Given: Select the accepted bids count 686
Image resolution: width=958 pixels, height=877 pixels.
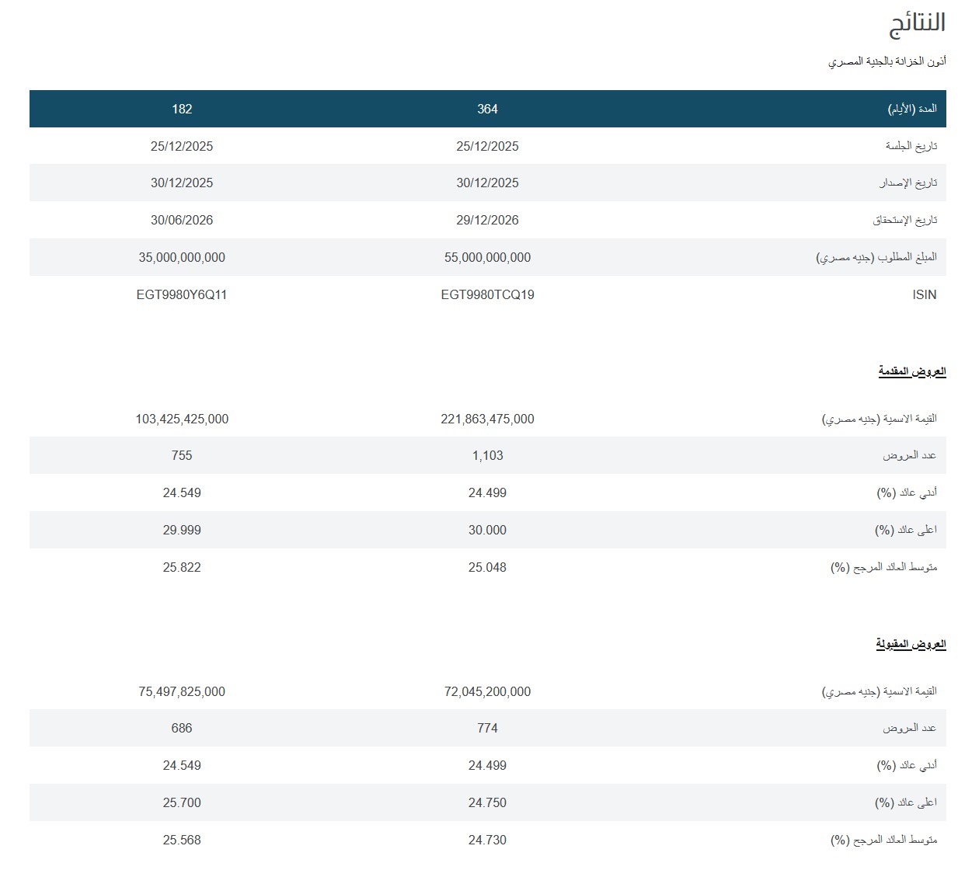Looking at the screenshot, I should click(x=182, y=728).
